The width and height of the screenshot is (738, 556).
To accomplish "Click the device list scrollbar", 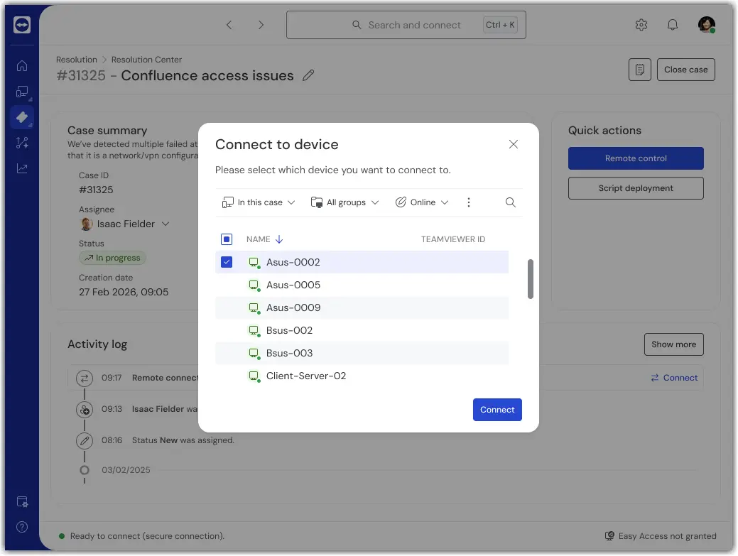I will coord(531,279).
